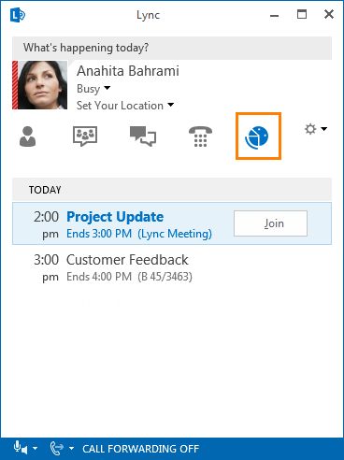
Task: Click the primary audio device microphone icon
Action: (x=21, y=448)
